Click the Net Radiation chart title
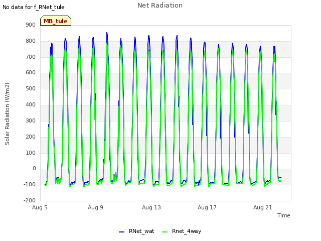The image size is (321, 241). tap(160, 6)
